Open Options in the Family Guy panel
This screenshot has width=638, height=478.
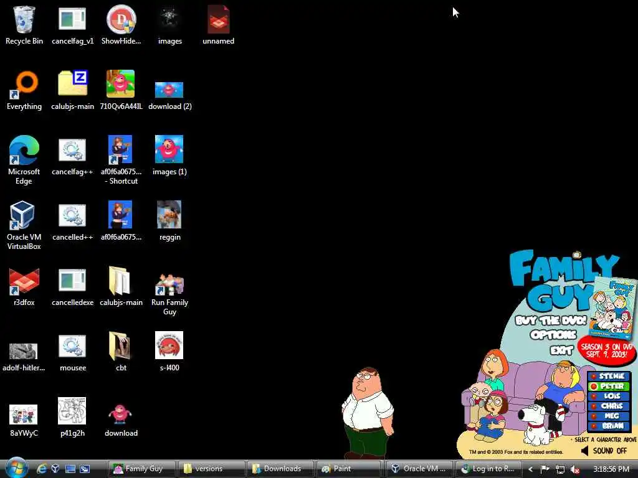[x=553, y=335]
